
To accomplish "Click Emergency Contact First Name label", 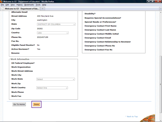I will click(100, 26).
